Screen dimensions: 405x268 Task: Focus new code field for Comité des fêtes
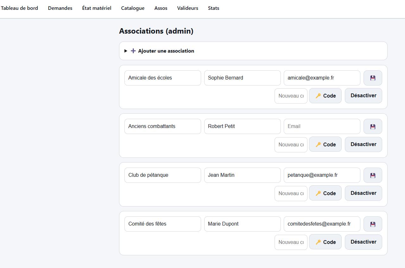coord(291,242)
